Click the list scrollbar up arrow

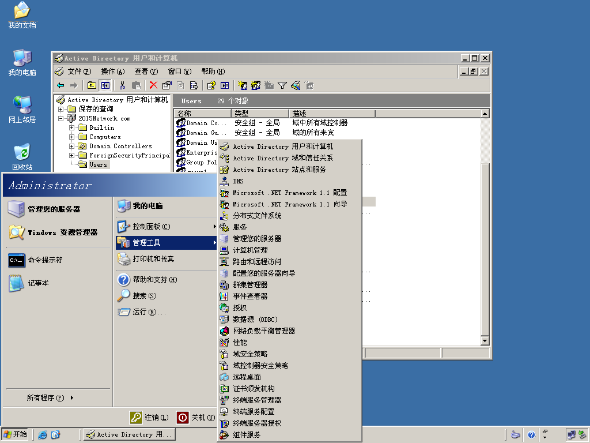point(485,114)
